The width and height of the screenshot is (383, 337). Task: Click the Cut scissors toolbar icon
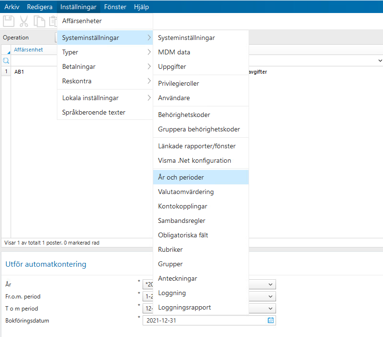pos(24,21)
